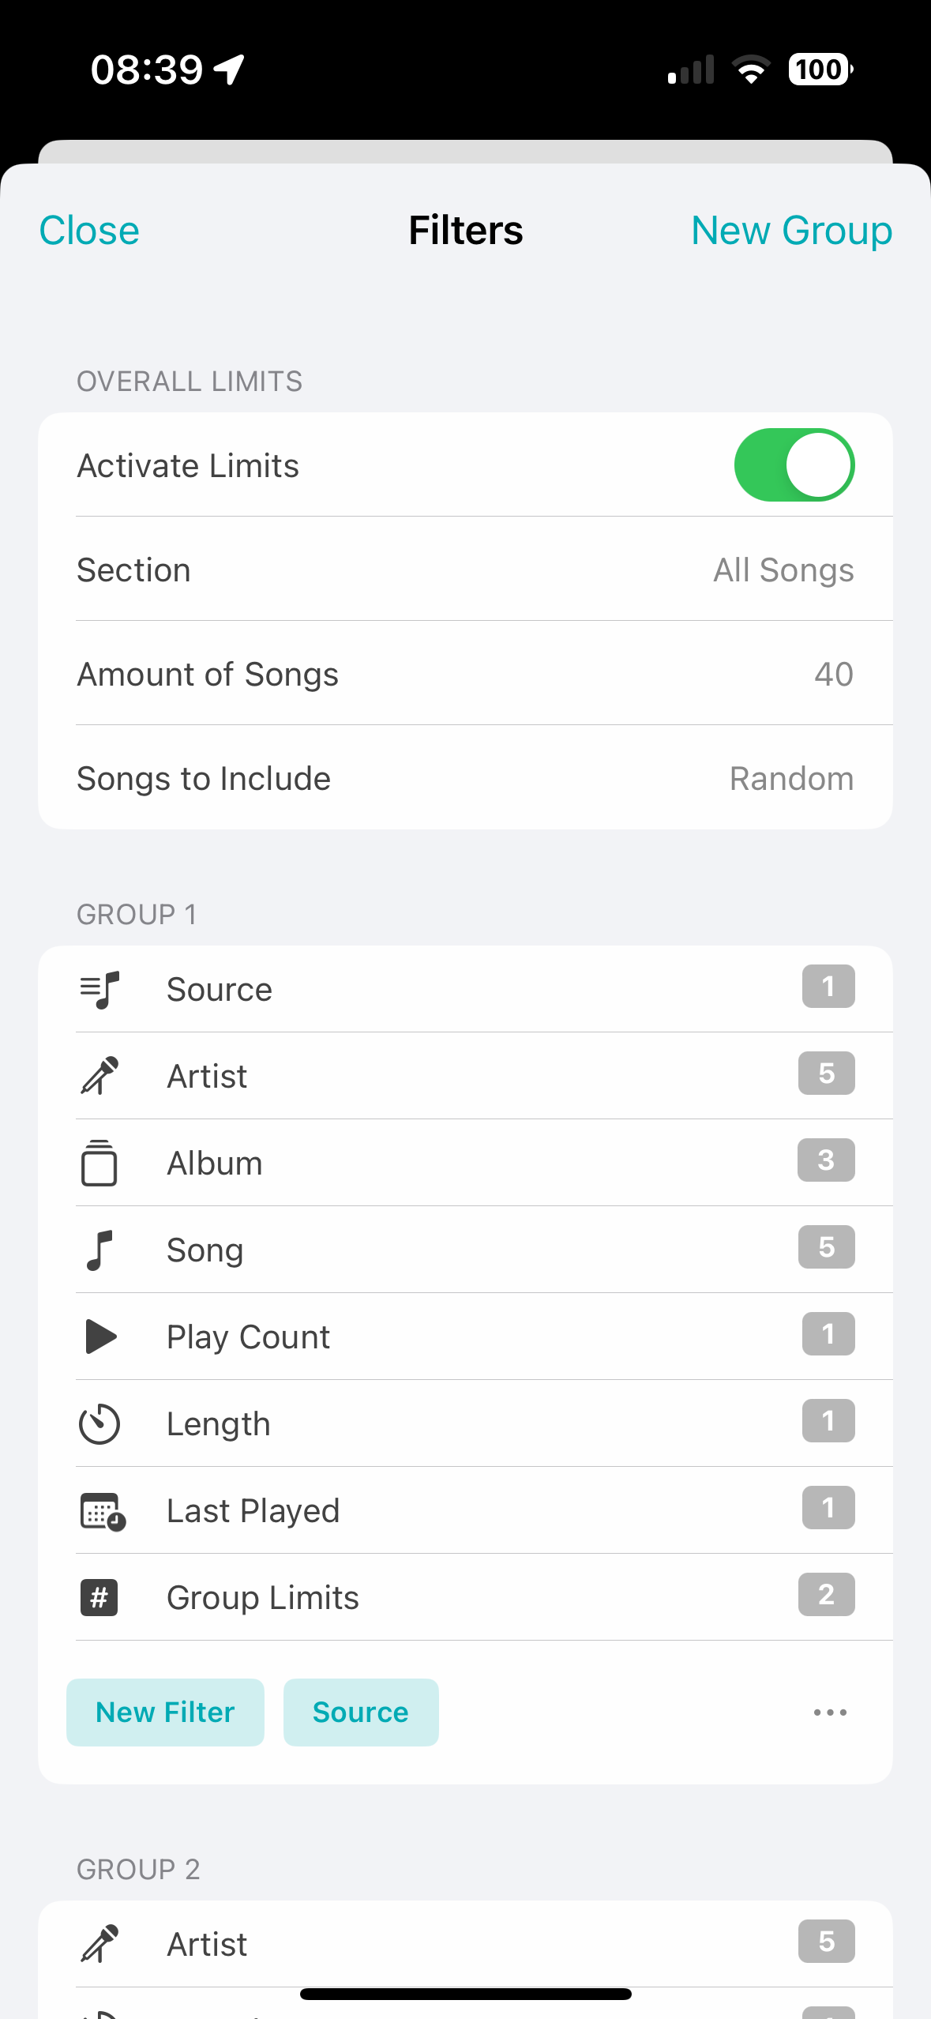Tap the Group 2 Artist microphone icon
Image resolution: width=931 pixels, height=2019 pixels.
pyautogui.click(x=99, y=1944)
